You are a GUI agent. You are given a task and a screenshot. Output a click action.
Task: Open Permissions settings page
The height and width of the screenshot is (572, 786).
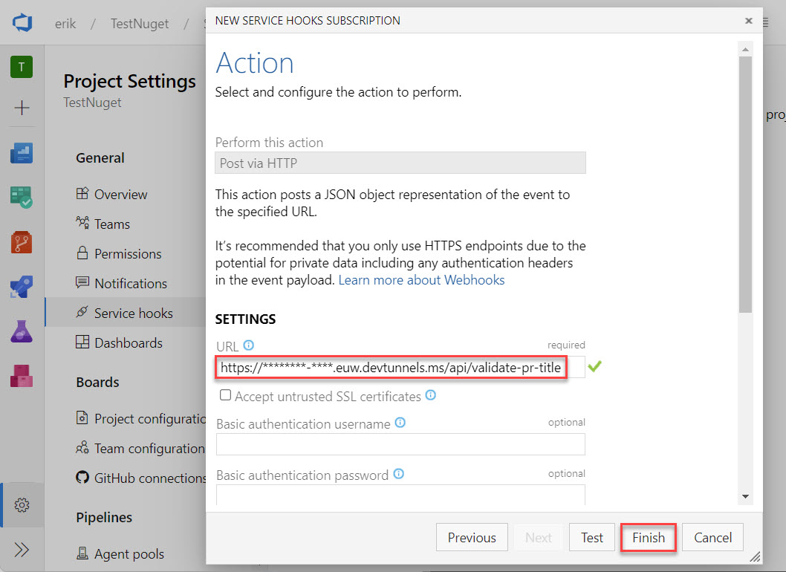coord(128,253)
